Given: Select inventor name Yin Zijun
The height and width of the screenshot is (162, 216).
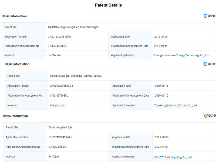Looking at the screenshot, I should [x=54, y=157].
